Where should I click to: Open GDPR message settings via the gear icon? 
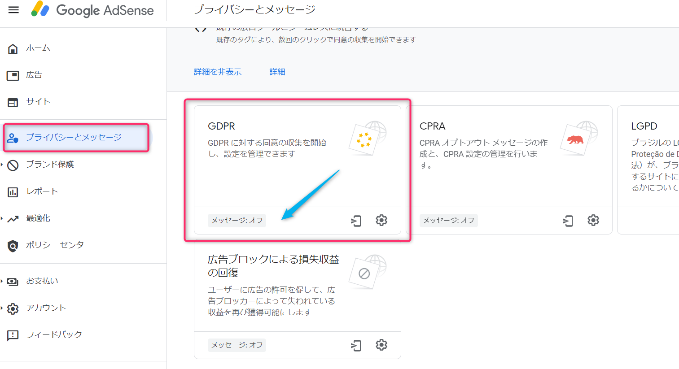381,220
